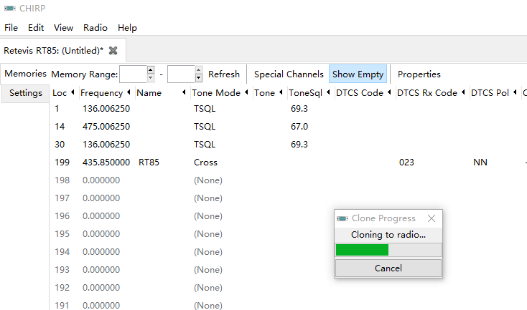527x310 pixels.
Task: Cancel the clone to radio
Action: [x=388, y=268]
